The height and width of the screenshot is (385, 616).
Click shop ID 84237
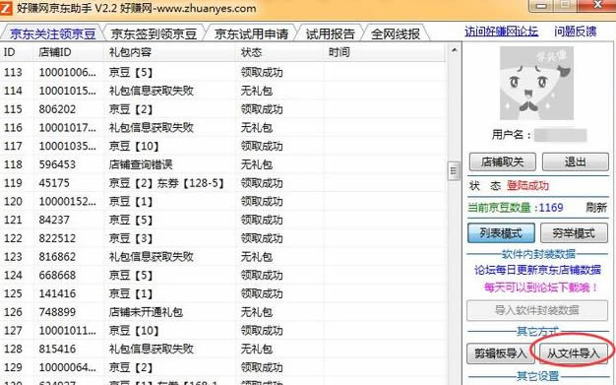[54, 220]
